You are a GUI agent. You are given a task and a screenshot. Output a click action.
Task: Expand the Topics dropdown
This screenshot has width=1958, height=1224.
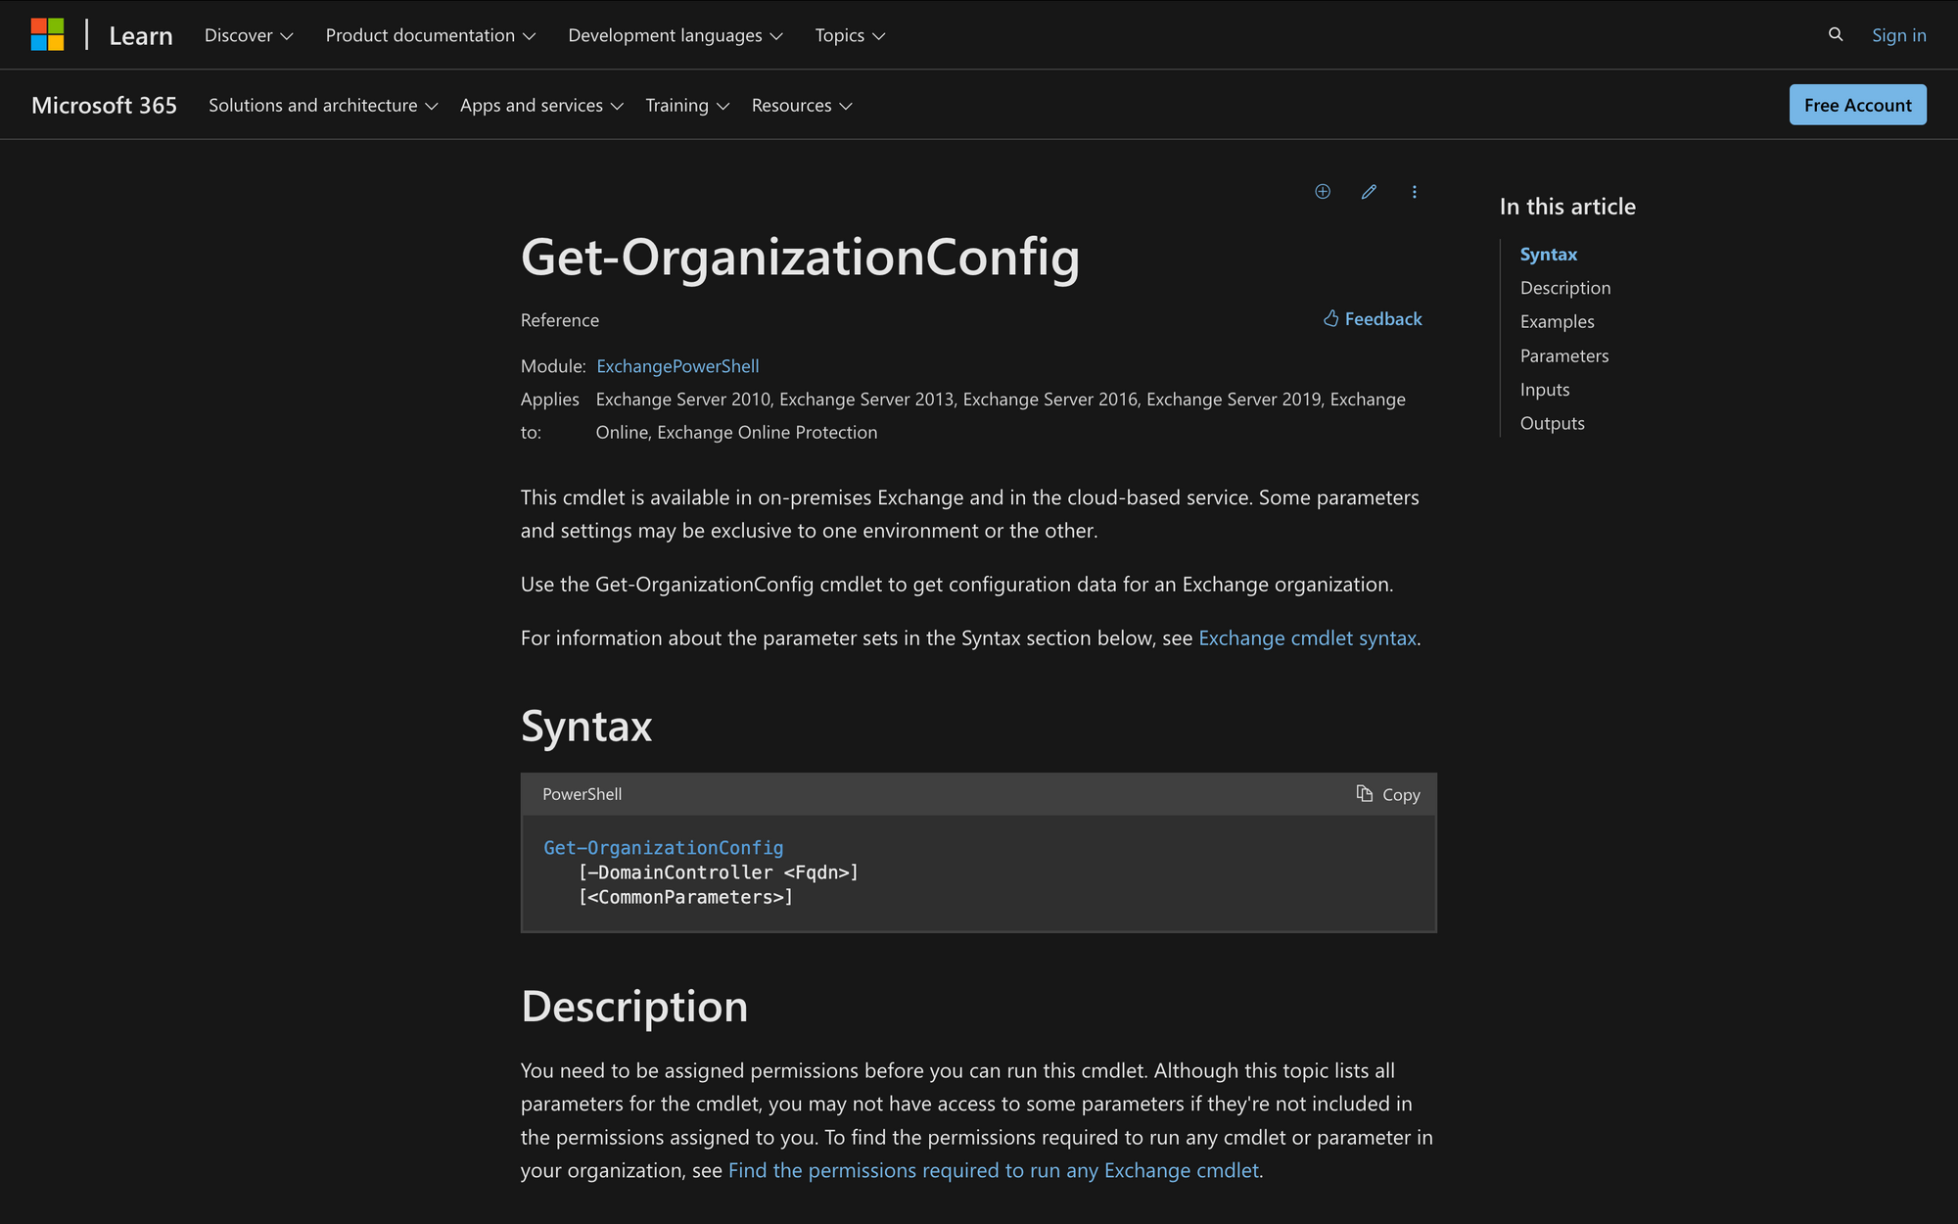pos(850,35)
